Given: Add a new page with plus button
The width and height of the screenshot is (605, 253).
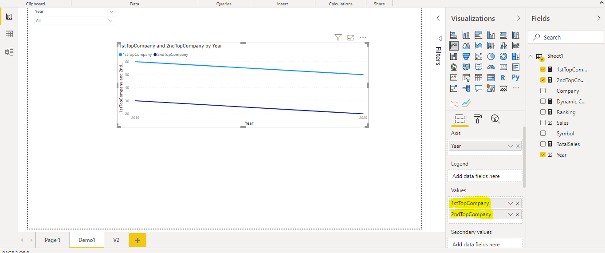Looking at the screenshot, I should click(x=137, y=240).
